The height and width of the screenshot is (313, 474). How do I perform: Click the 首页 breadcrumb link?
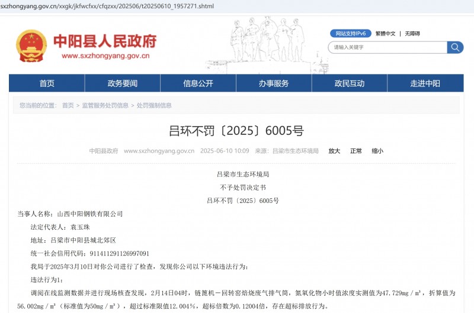click(x=68, y=105)
